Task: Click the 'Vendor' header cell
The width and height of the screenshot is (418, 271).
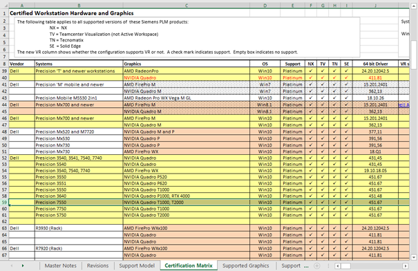Action: (22, 64)
